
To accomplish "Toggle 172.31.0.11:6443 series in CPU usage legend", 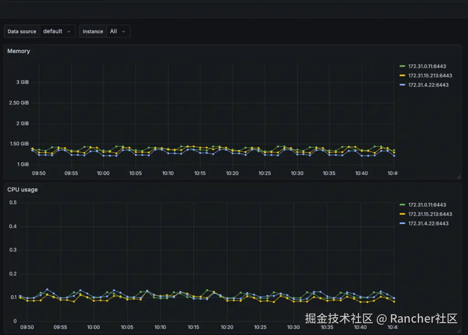I will (x=427, y=205).
